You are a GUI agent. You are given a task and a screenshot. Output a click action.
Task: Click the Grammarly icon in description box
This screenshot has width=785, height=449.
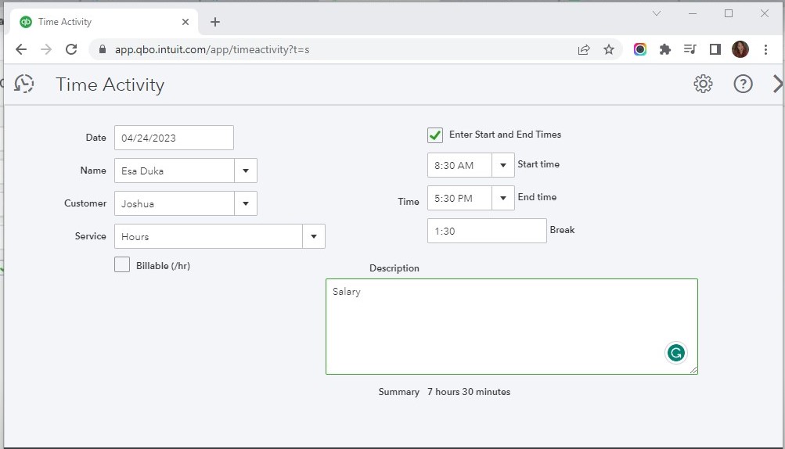pyautogui.click(x=675, y=353)
